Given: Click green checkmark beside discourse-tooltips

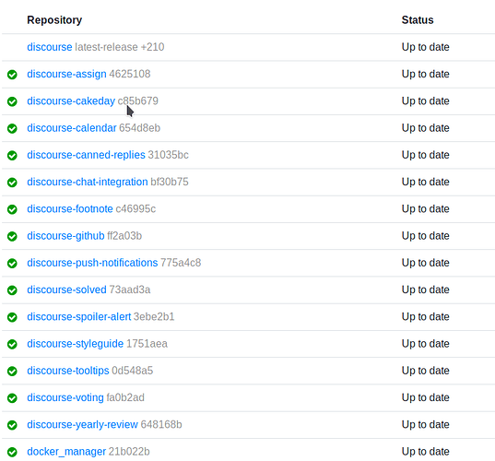Looking at the screenshot, I should (x=12, y=371).
